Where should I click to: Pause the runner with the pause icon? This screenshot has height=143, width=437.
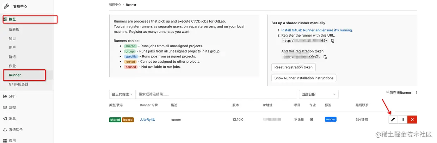coord(402,120)
